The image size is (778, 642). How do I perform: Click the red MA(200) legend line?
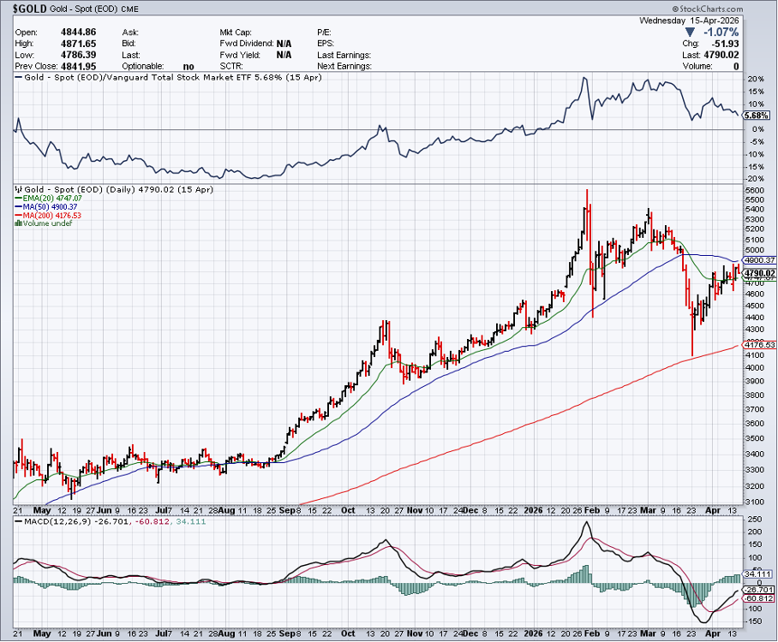click(x=18, y=215)
